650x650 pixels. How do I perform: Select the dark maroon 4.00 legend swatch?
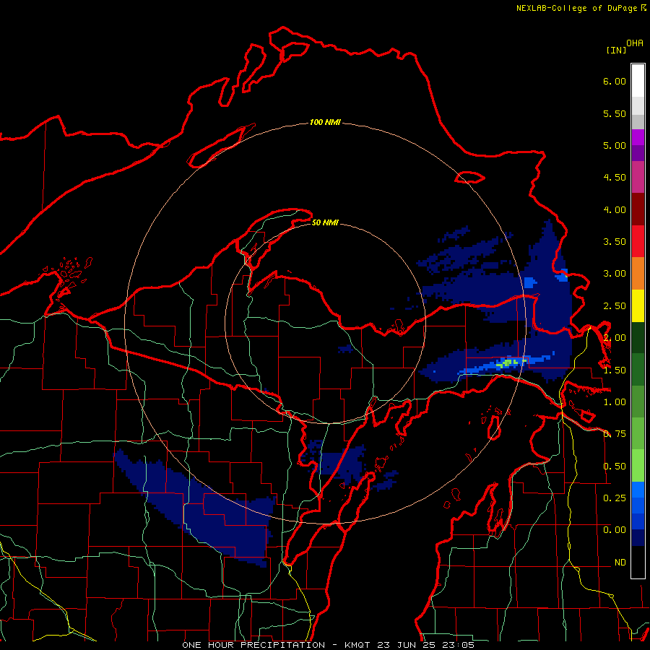point(638,209)
